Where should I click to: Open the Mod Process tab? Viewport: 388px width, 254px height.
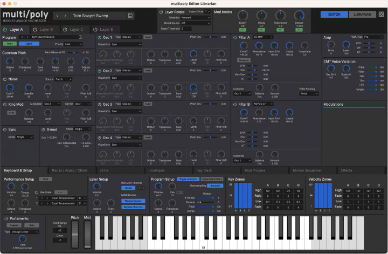(255, 170)
